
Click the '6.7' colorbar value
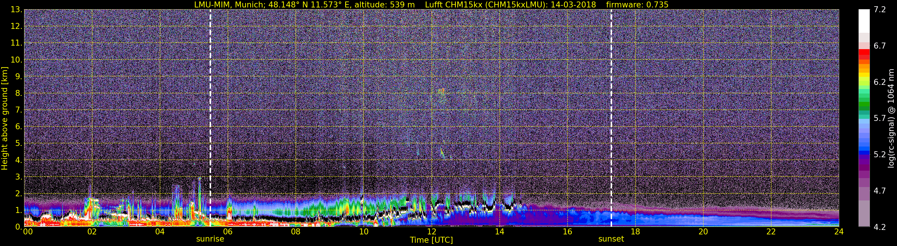(x=880, y=46)
